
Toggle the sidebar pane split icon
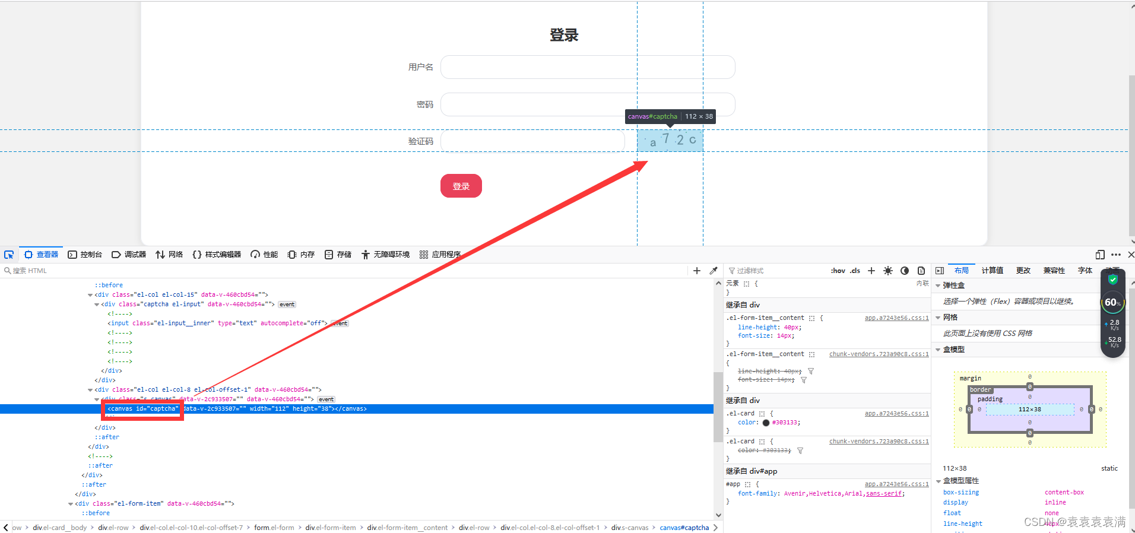[x=940, y=271]
